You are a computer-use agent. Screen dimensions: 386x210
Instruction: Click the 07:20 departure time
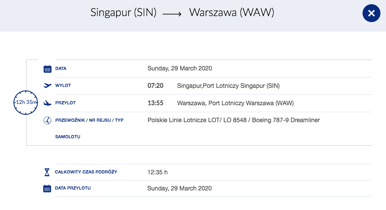155,86
